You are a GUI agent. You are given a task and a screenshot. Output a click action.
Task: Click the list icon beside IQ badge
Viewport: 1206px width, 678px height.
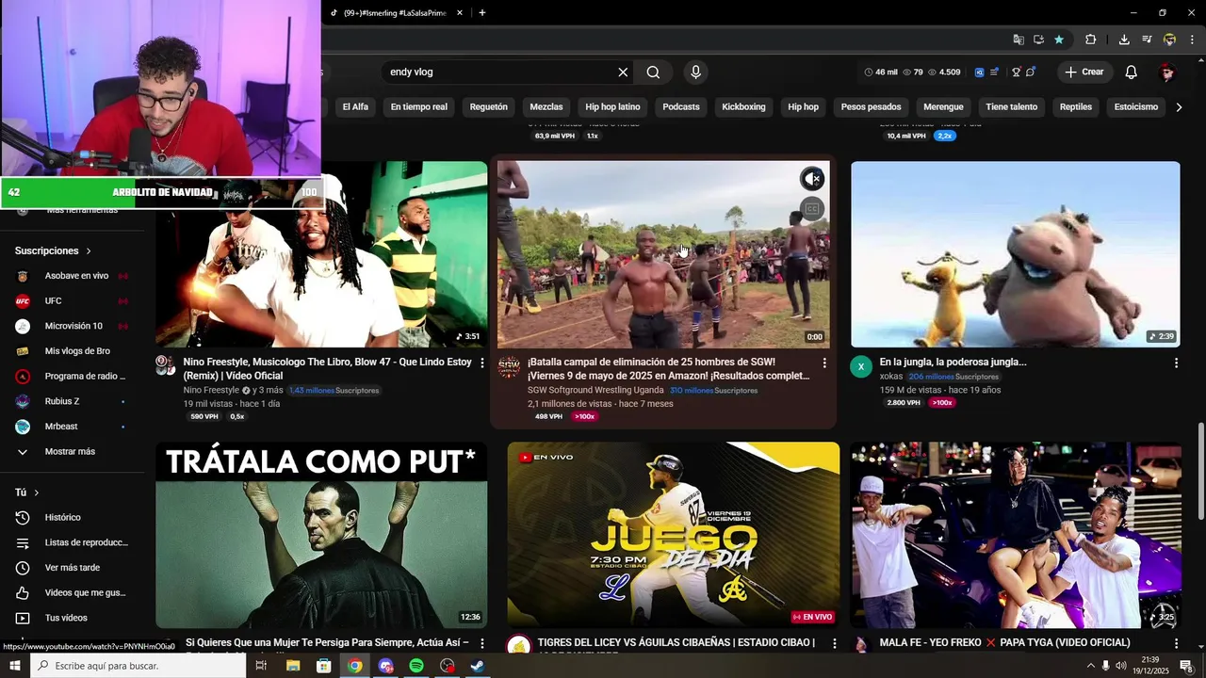pyautogui.click(x=994, y=73)
